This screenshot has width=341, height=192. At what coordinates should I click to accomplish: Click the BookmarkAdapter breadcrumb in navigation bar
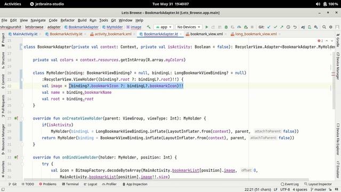pos(82,27)
